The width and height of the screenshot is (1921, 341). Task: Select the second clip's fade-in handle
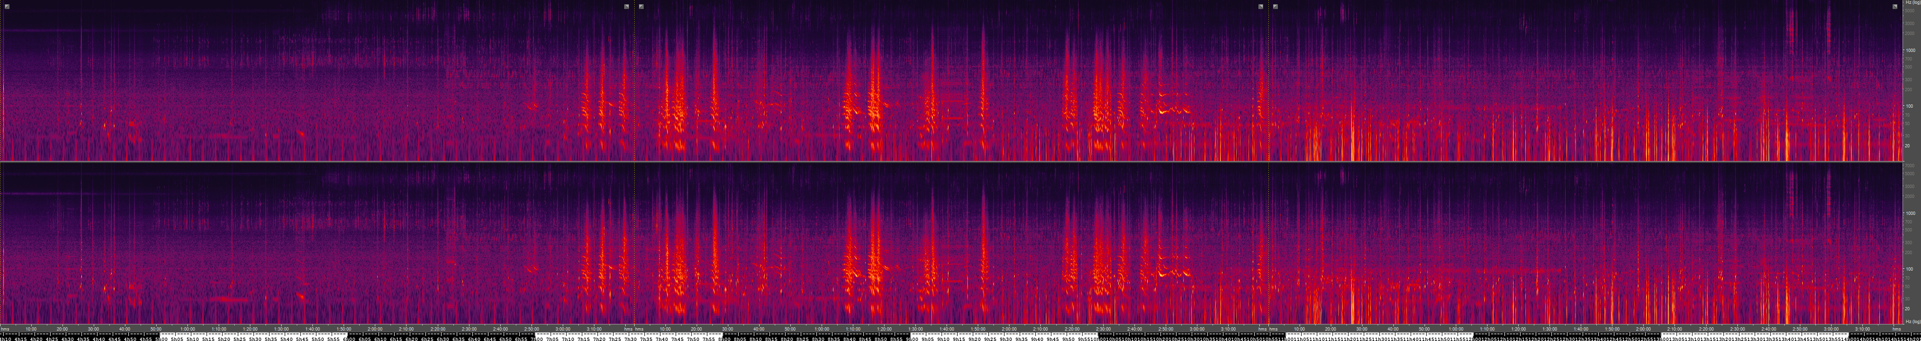click(641, 7)
